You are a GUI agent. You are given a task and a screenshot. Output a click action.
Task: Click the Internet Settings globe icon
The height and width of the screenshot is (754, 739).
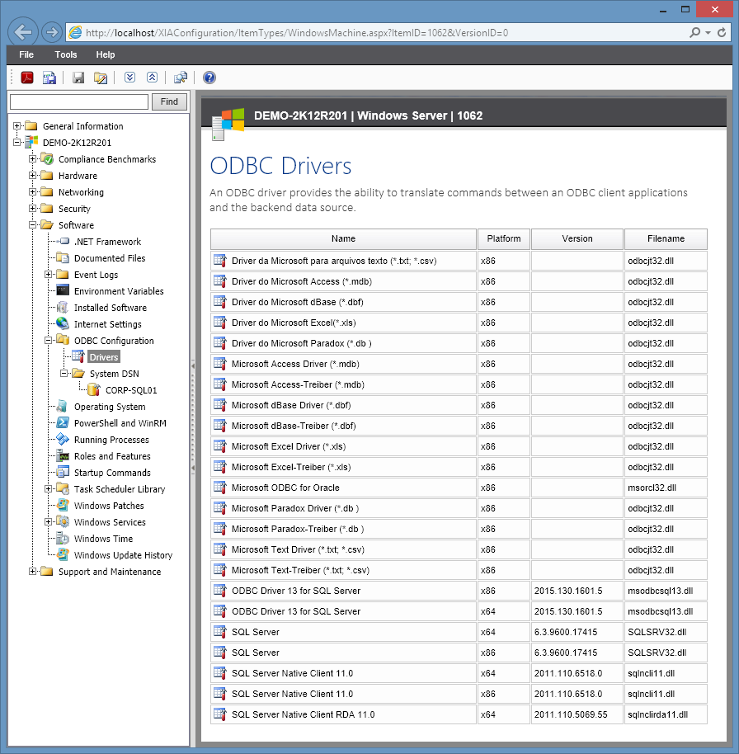(x=63, y=323)
